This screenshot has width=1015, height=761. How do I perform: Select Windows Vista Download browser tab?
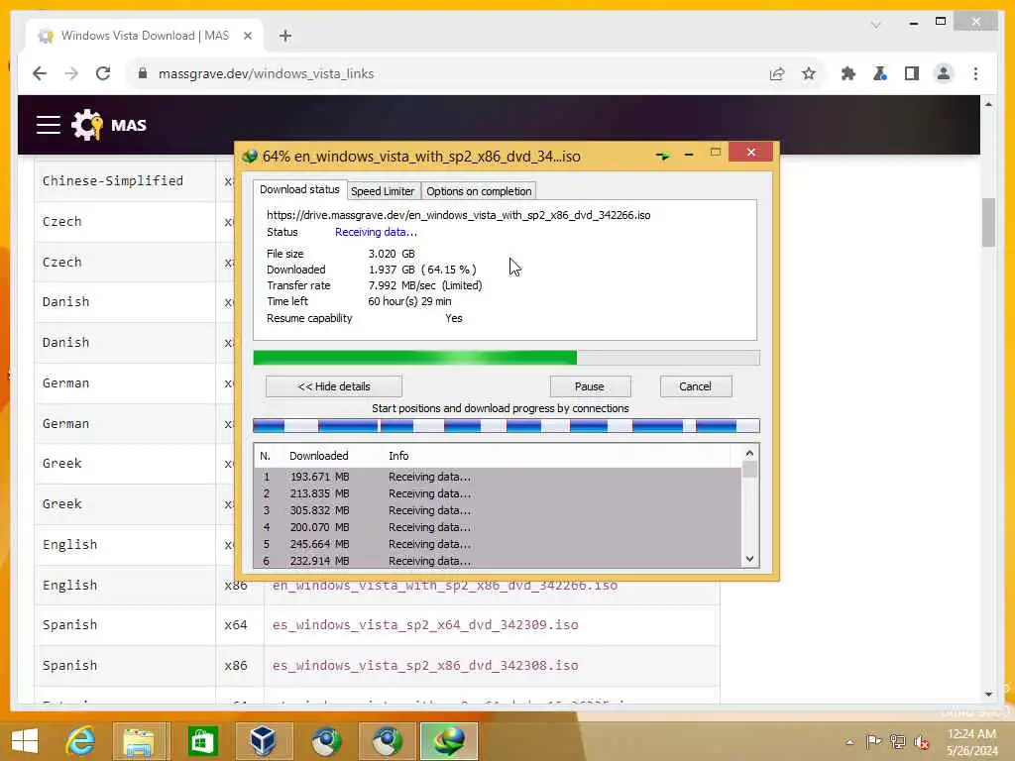(x=145, y=36)
